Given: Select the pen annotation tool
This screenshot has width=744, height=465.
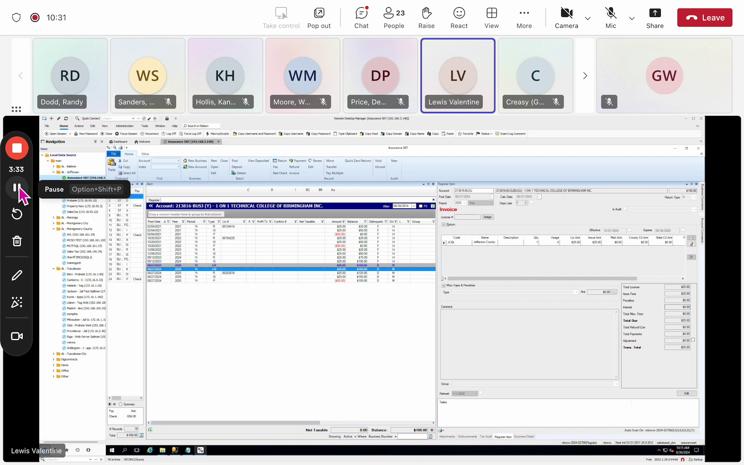Looking at the screenshot, I should [x=17, y=276].
